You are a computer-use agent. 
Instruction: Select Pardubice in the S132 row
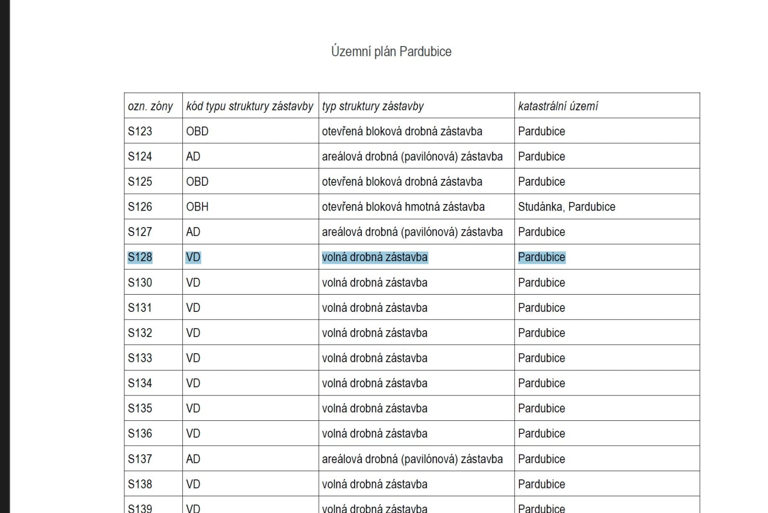click(x=541, y=333)
